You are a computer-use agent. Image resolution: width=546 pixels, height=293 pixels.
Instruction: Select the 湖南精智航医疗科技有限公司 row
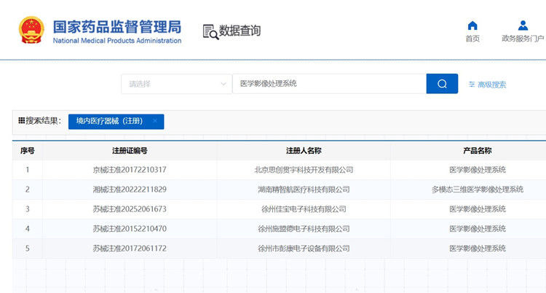pos(304,190)
